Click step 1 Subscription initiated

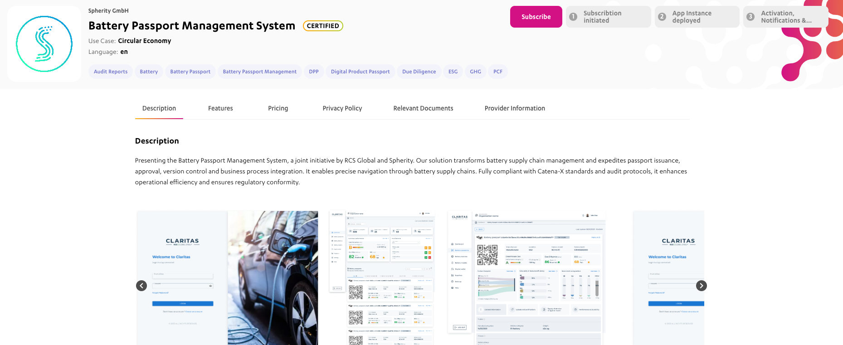(x=608, y=17)
